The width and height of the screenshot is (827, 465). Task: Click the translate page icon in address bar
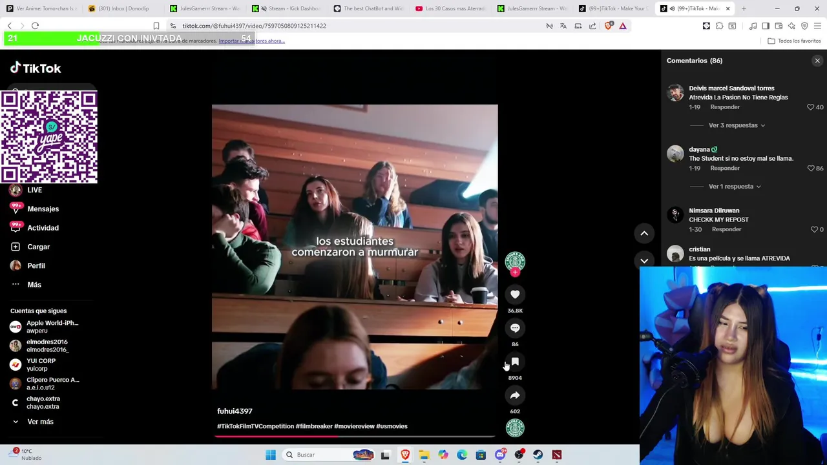coord(563,26)
